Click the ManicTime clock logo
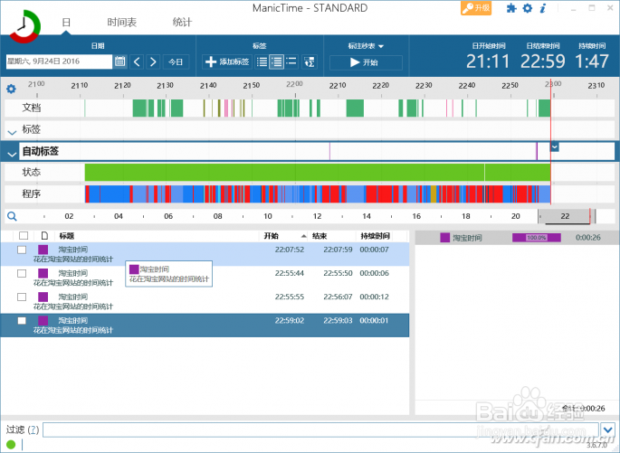This screenshot has height=453, width=620. tap(24, 26)
